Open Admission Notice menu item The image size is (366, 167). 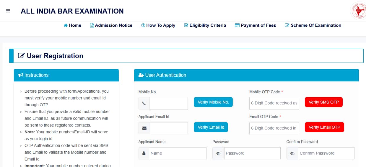pos(111,25)
